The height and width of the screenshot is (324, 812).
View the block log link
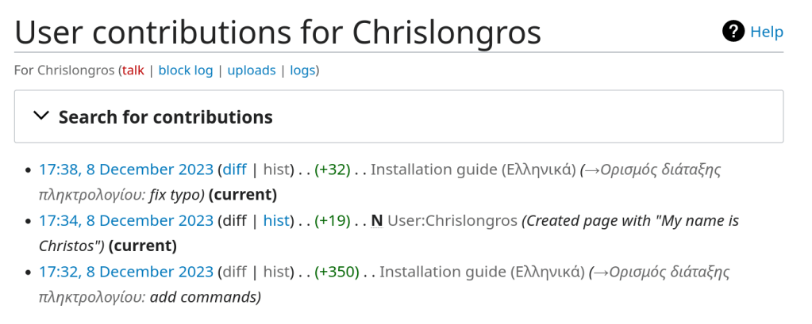coord(186,71)
